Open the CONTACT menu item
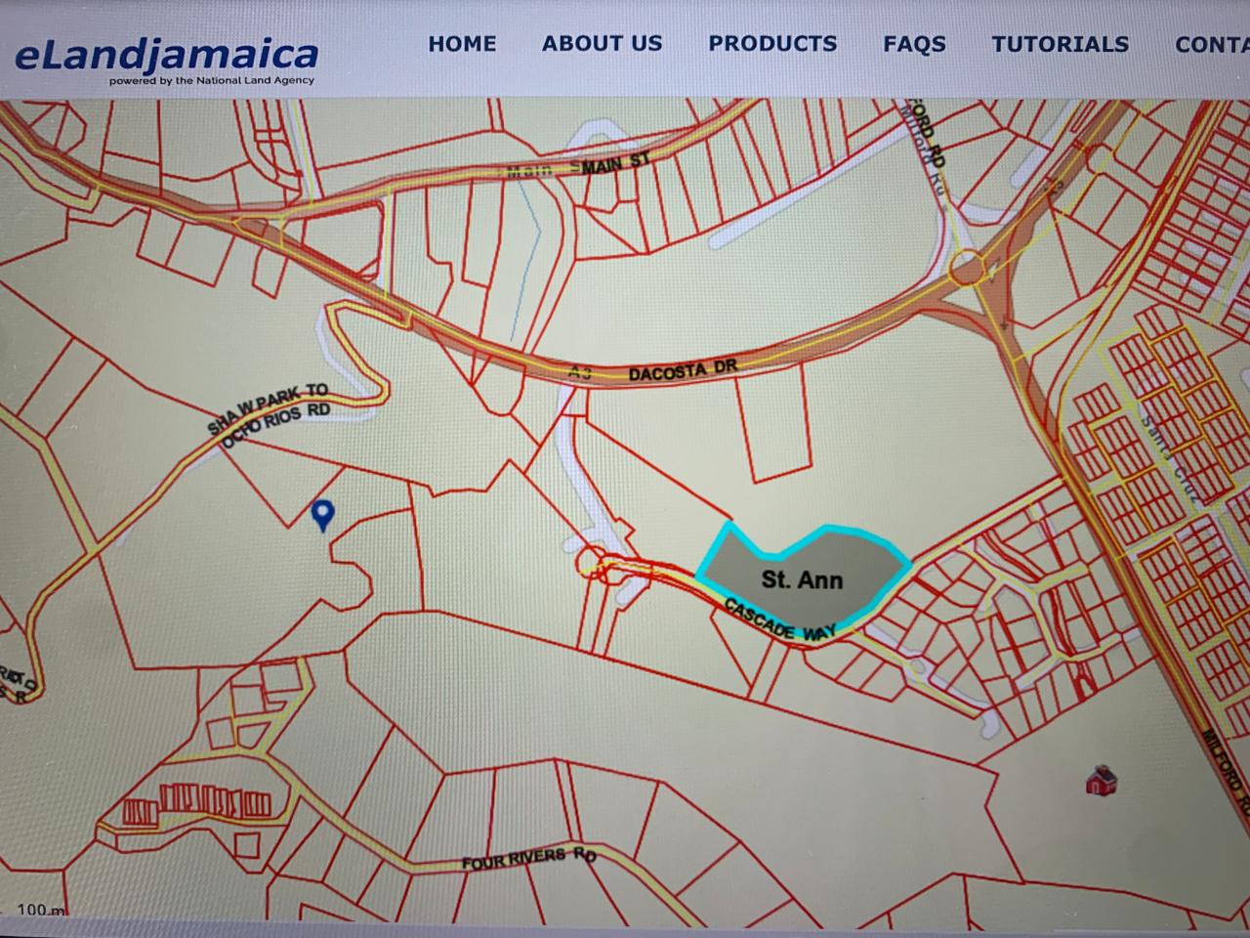1250x938 pixels. 1214,44
